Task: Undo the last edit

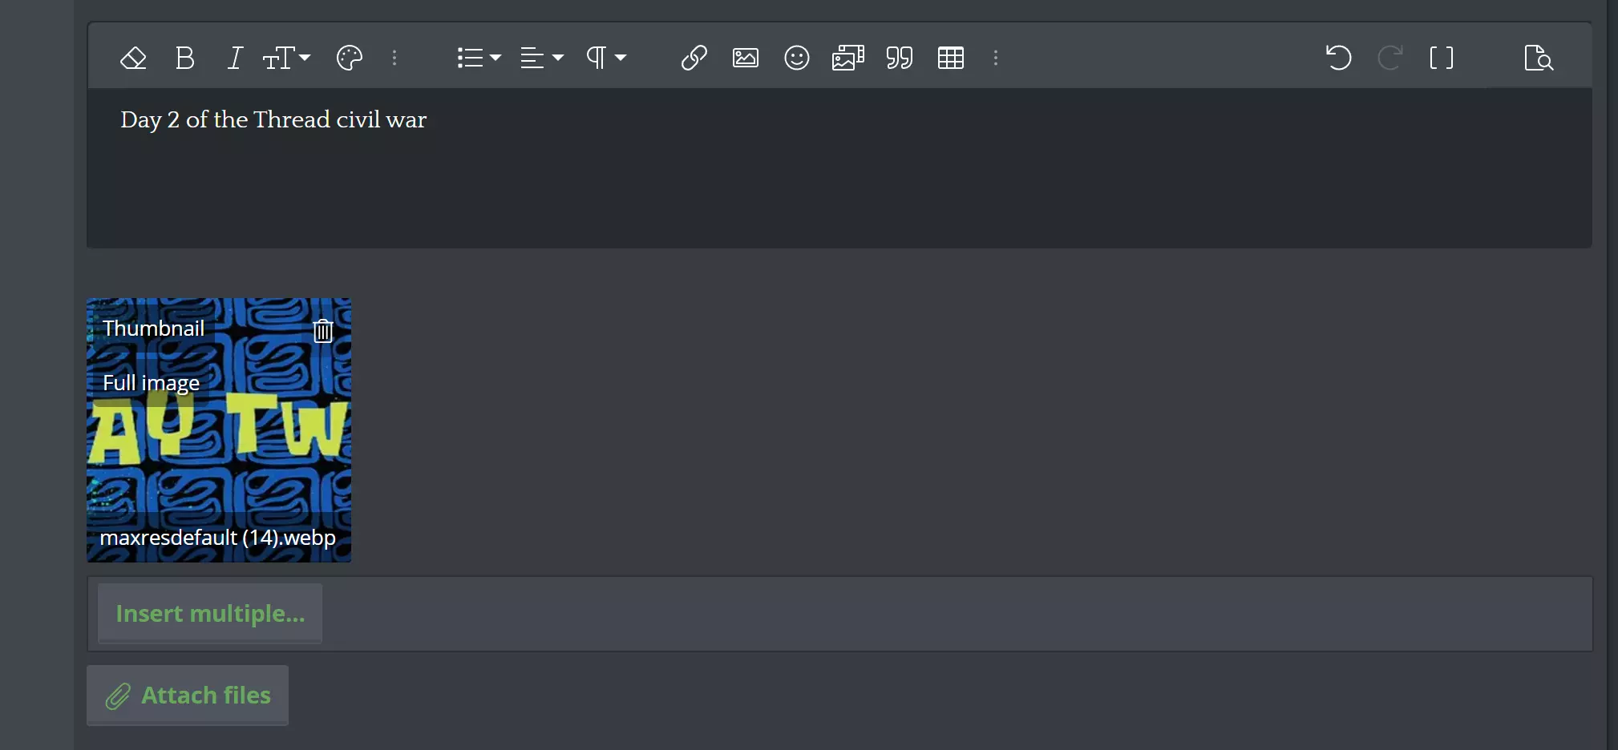Action: click(x=1338, y=58)
